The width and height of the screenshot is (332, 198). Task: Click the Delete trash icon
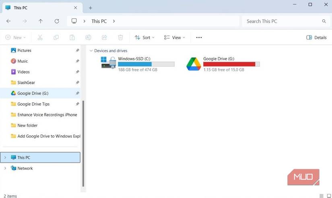120,37
